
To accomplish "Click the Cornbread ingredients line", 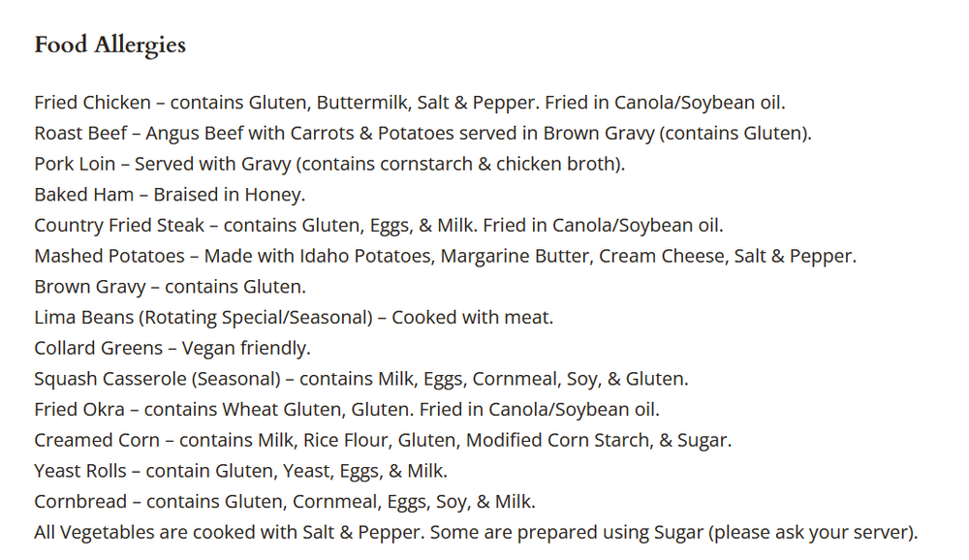I will coord(284,502).
